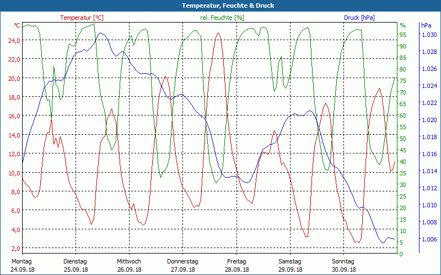Pick the Dienstag day label
This screenshot has width=441, height=275.
pyautogui.click(x=75, y=261)
